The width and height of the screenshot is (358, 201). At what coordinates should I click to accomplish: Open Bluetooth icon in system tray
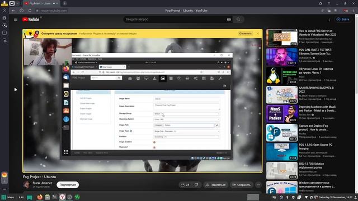click(x=288, y=197)
